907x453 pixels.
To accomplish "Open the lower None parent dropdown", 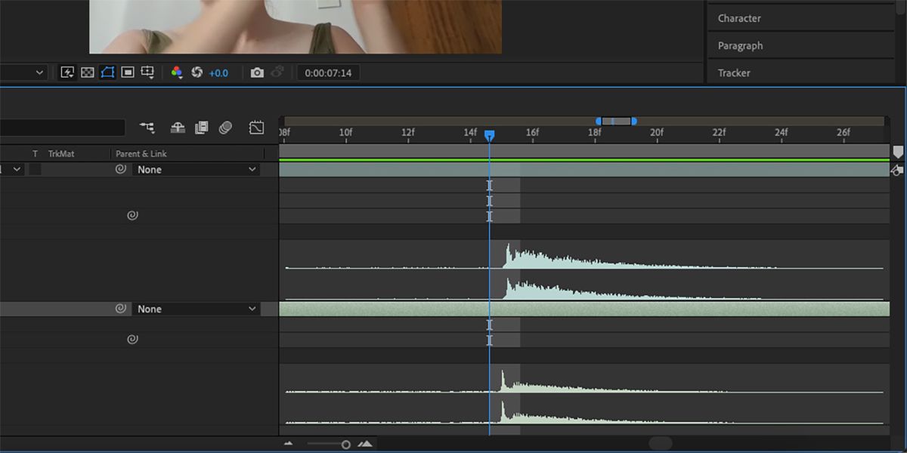I will 197,309.
